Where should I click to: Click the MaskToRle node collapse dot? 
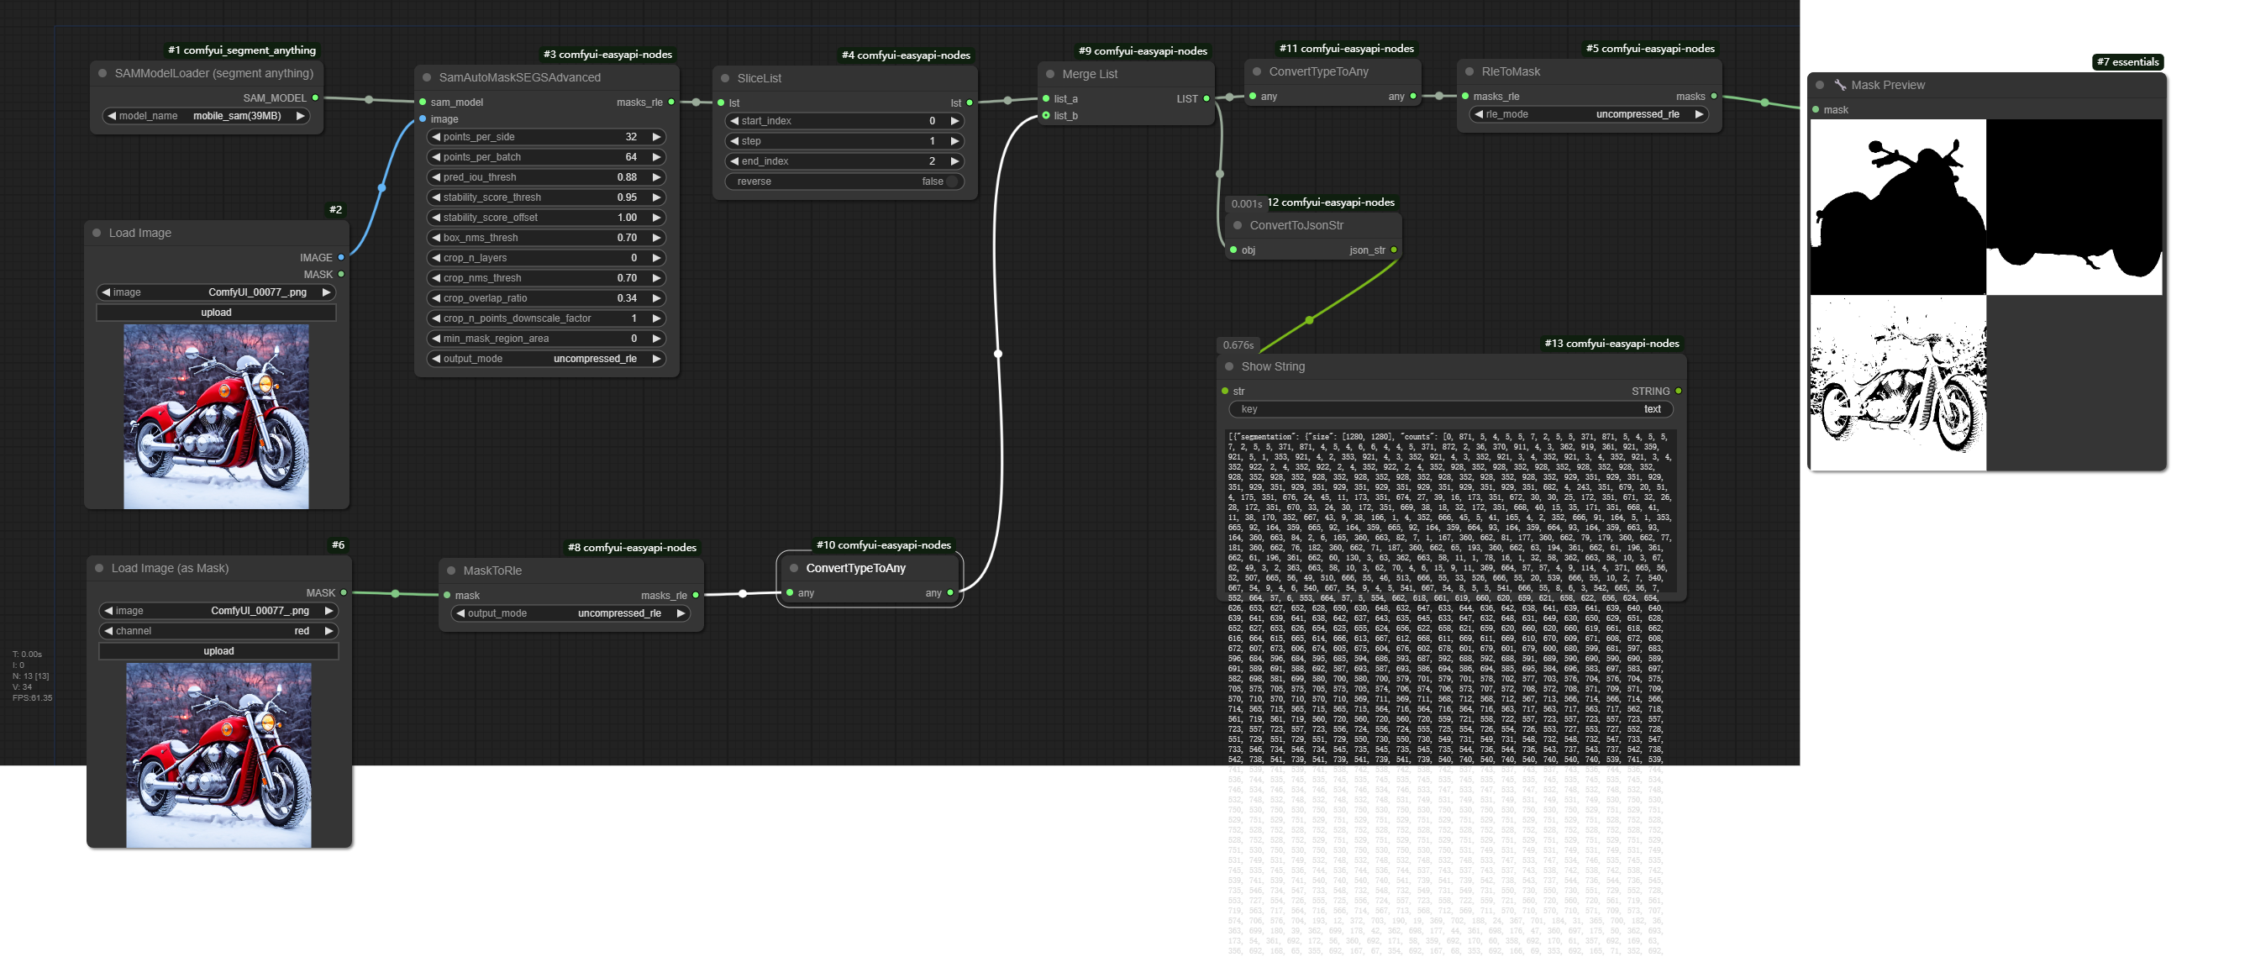coord(451,571)
